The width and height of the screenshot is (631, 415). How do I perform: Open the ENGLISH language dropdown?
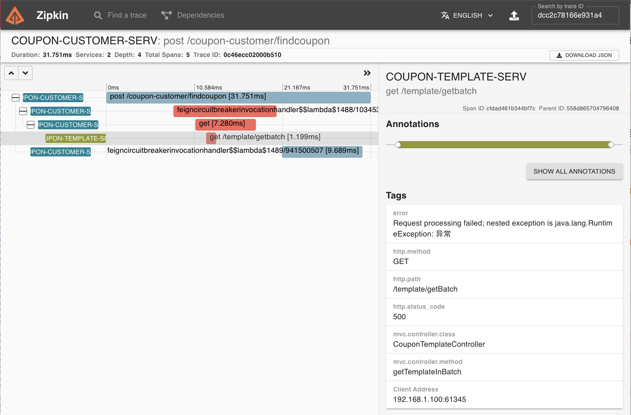coord(473,15)
